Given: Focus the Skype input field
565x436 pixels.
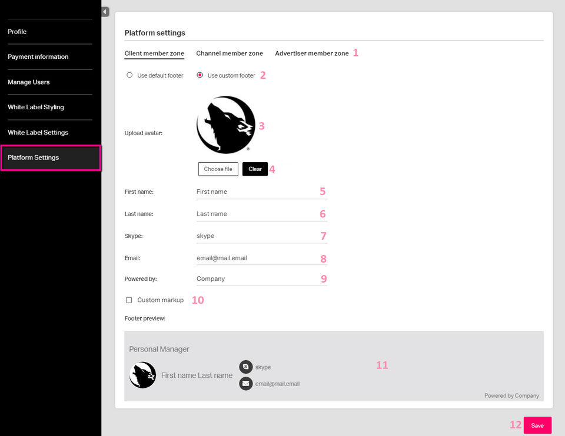Looking at the screenshot, I should coord(261,236).
